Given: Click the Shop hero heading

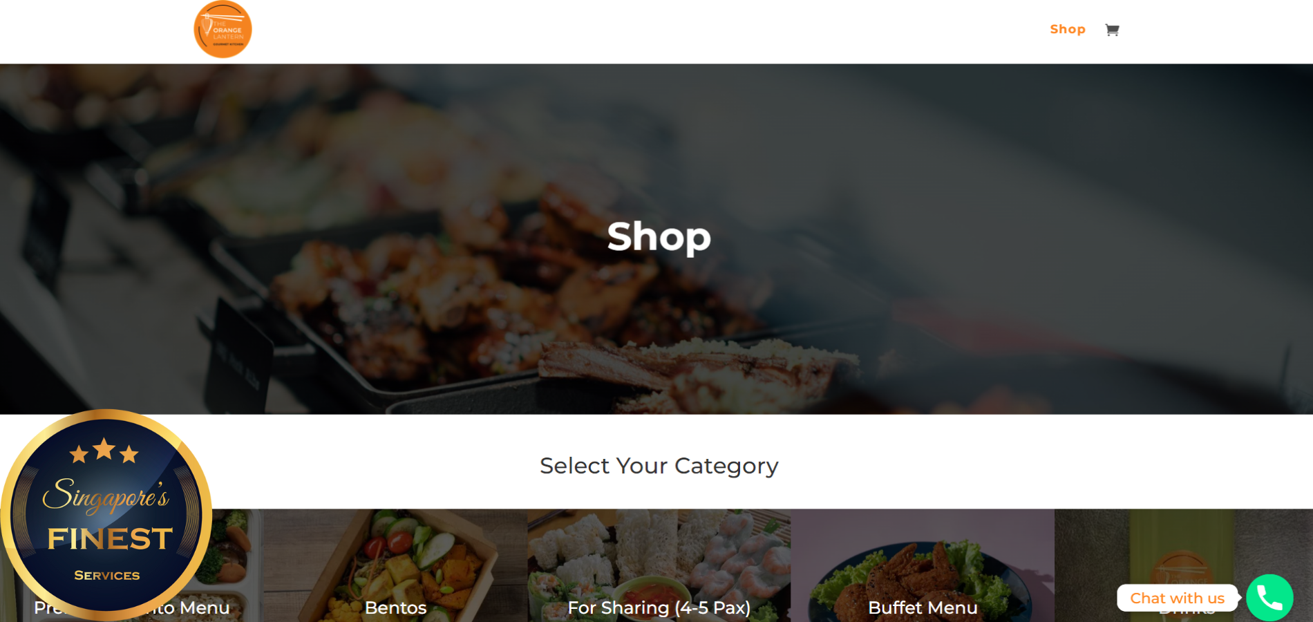Looking at the screenshot, I should click(659, 237).
